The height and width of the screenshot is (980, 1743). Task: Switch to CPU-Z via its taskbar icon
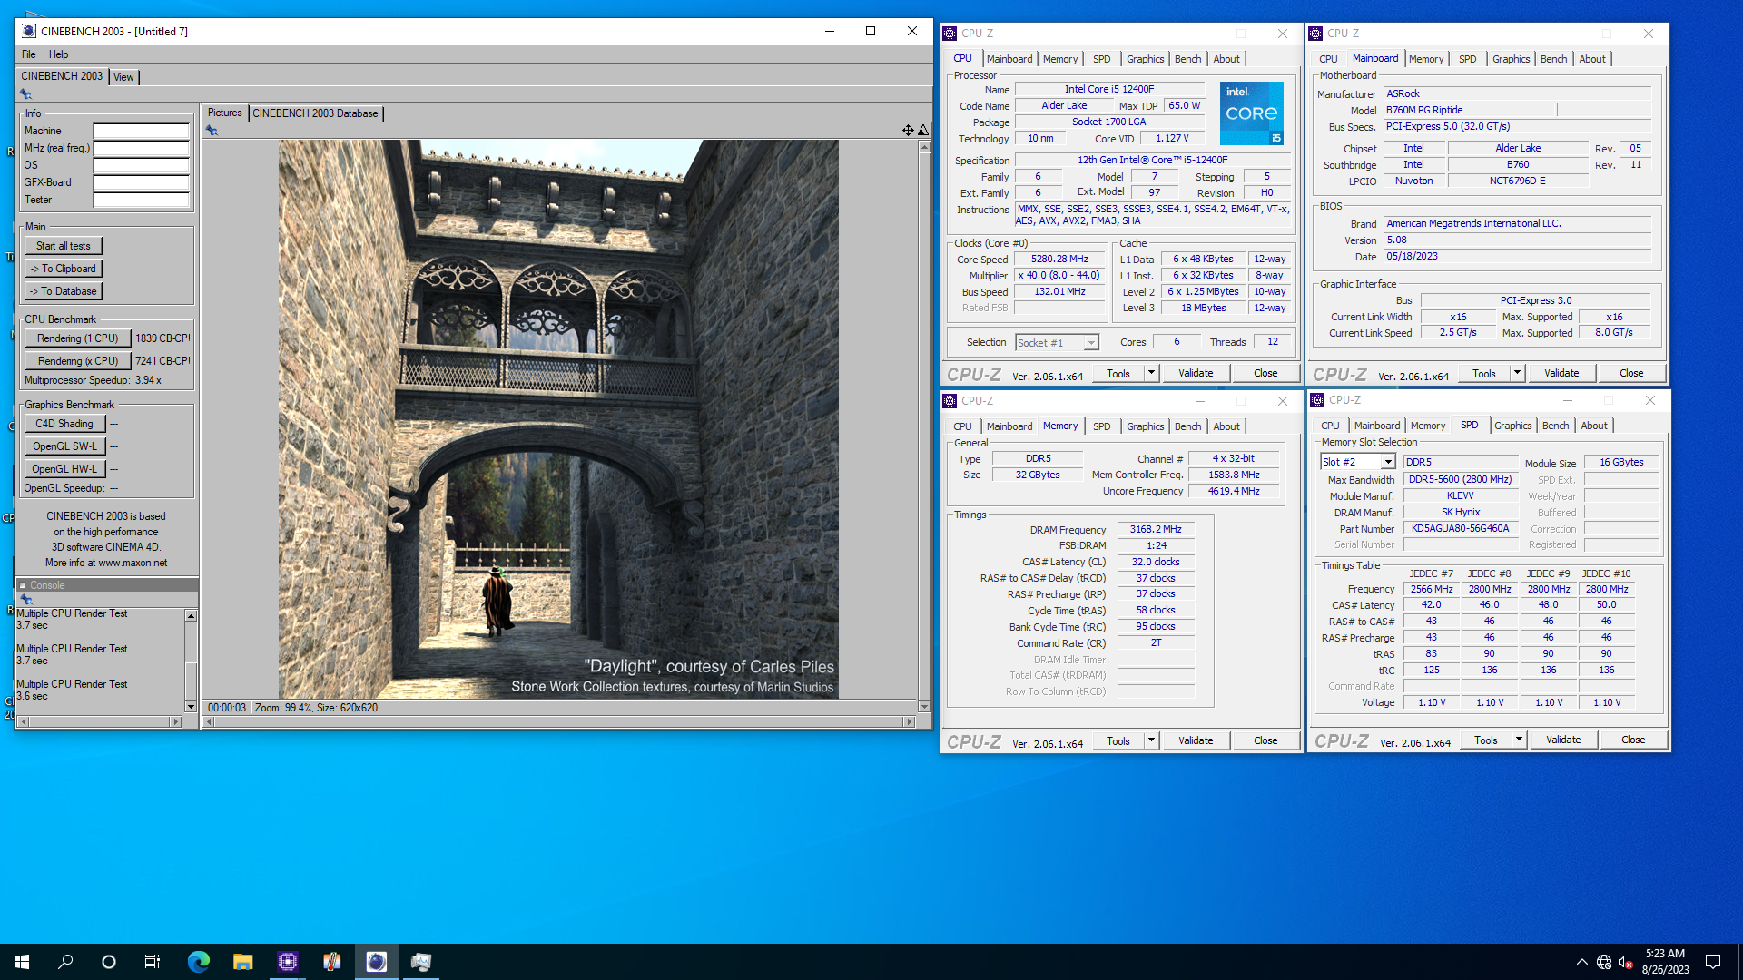click(x=288, y=962)
